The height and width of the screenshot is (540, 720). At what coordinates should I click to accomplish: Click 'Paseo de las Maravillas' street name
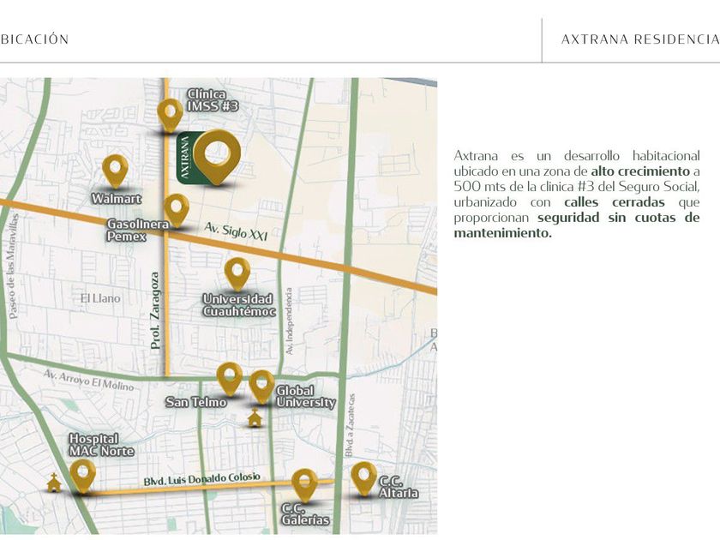point(12,267)
